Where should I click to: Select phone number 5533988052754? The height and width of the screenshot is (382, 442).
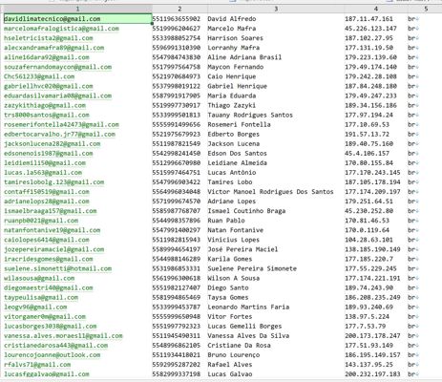[x=177, y=38]
